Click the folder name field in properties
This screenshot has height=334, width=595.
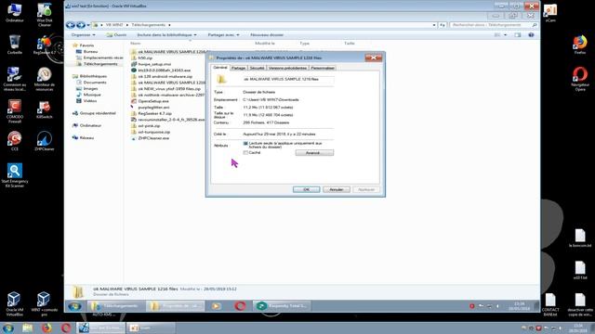pyautogui.click(x=288, y=79)
